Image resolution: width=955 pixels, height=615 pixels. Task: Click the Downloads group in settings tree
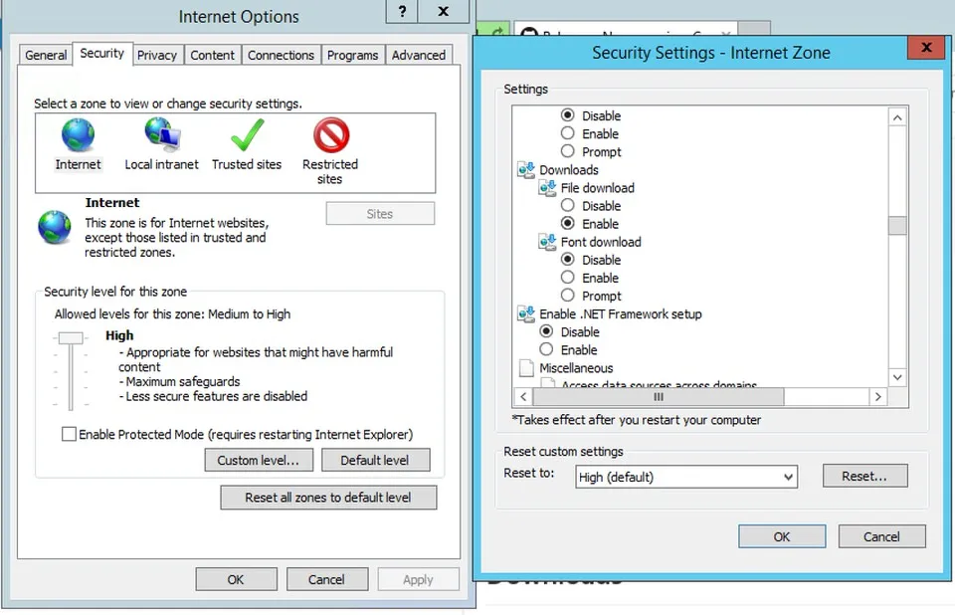tap(525, 169)
